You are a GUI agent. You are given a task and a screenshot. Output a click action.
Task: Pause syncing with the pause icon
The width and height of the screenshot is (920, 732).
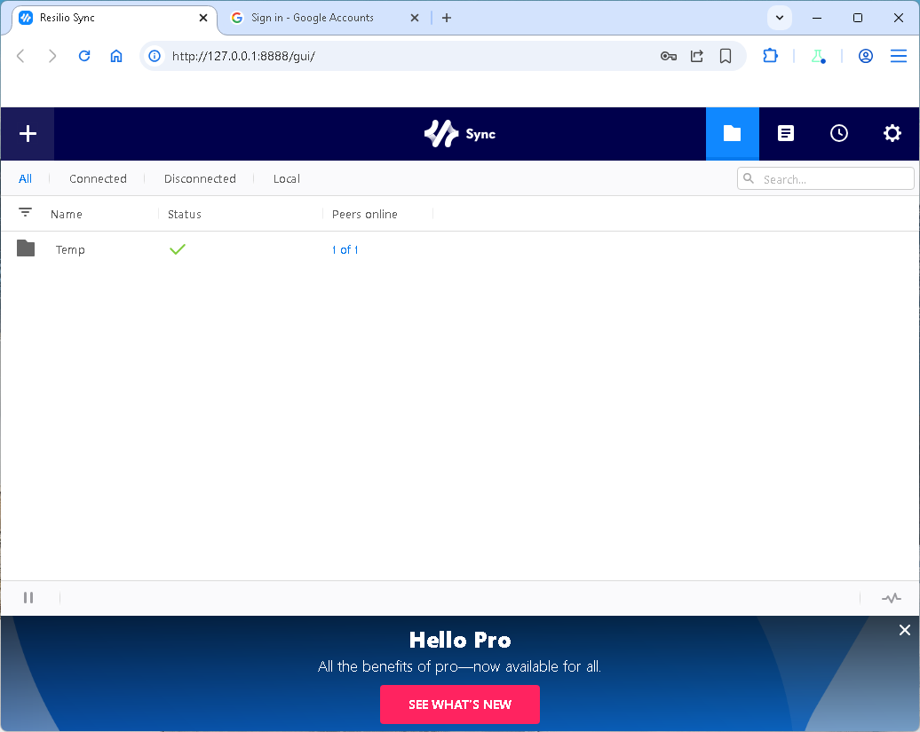(28, 597)
